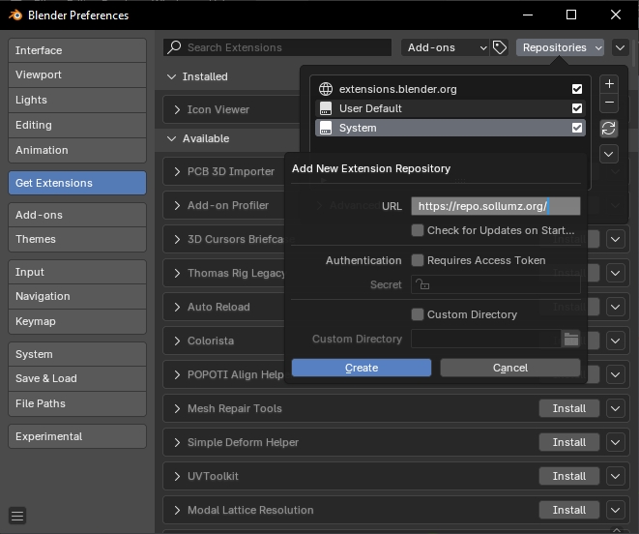This screenshot has height=534, width=639.
Task: Open the hamburger menu at bottom left
Action: point(17,516)
